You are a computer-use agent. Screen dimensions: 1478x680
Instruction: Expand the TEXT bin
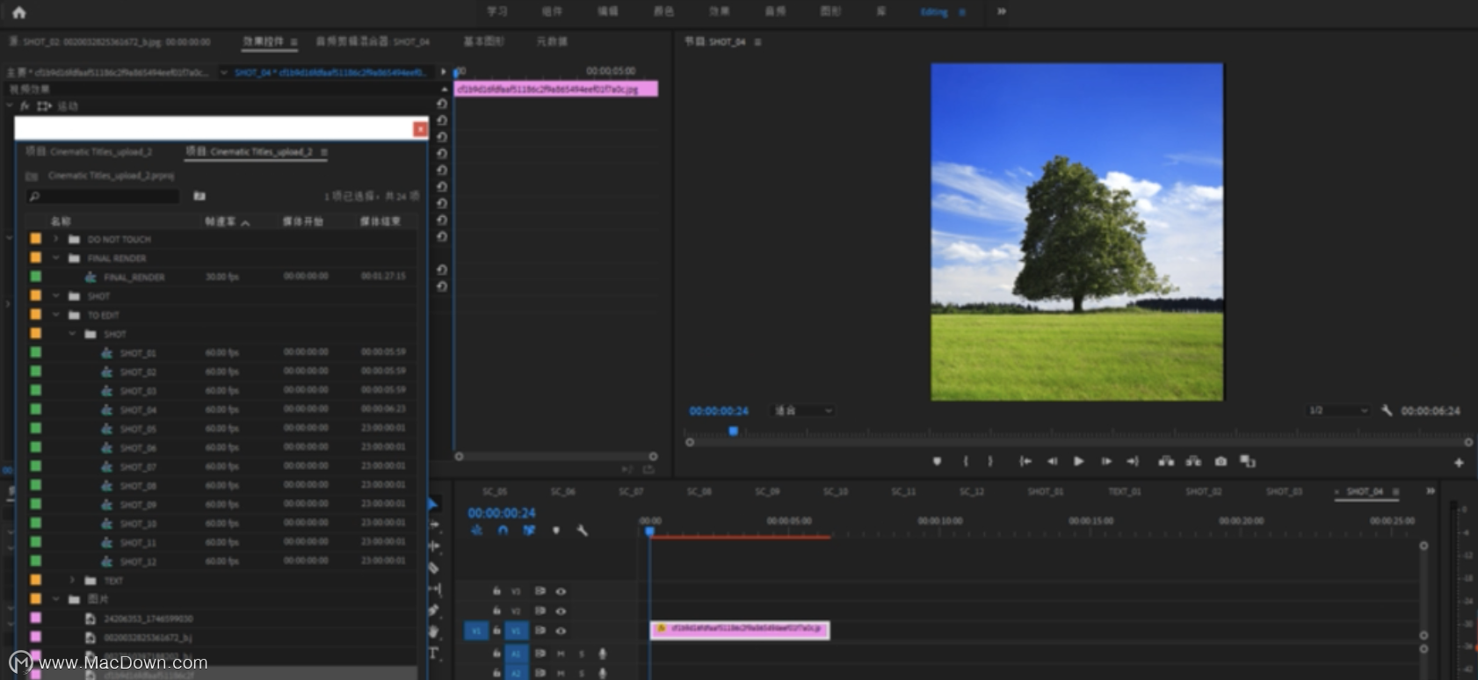tap(72, 581)
